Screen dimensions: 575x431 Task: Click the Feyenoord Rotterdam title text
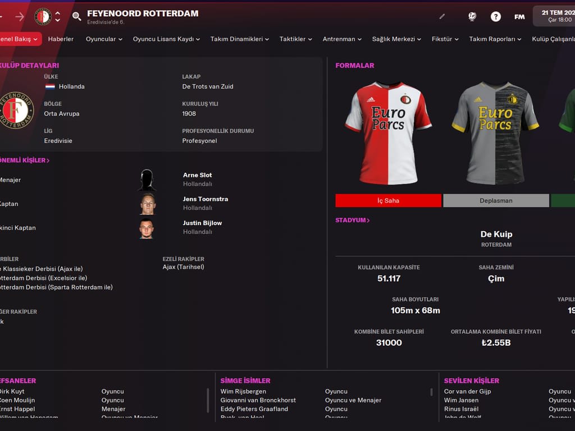click(x=143, y=13)
